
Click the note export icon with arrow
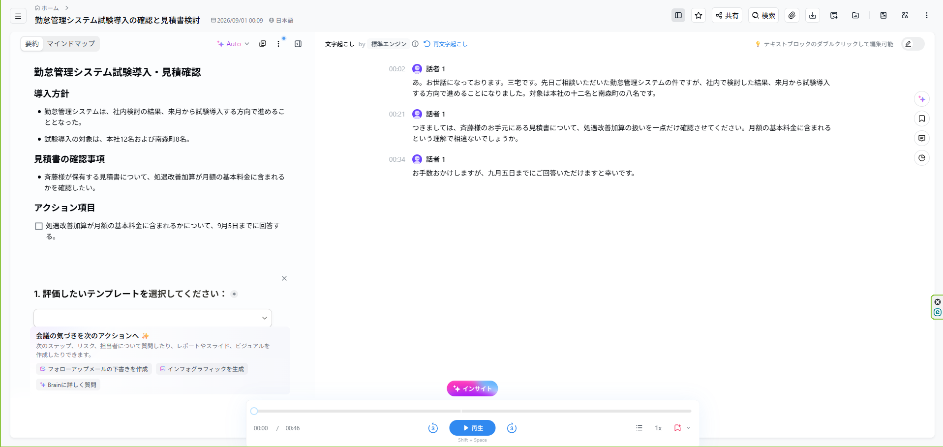(834, 15)
